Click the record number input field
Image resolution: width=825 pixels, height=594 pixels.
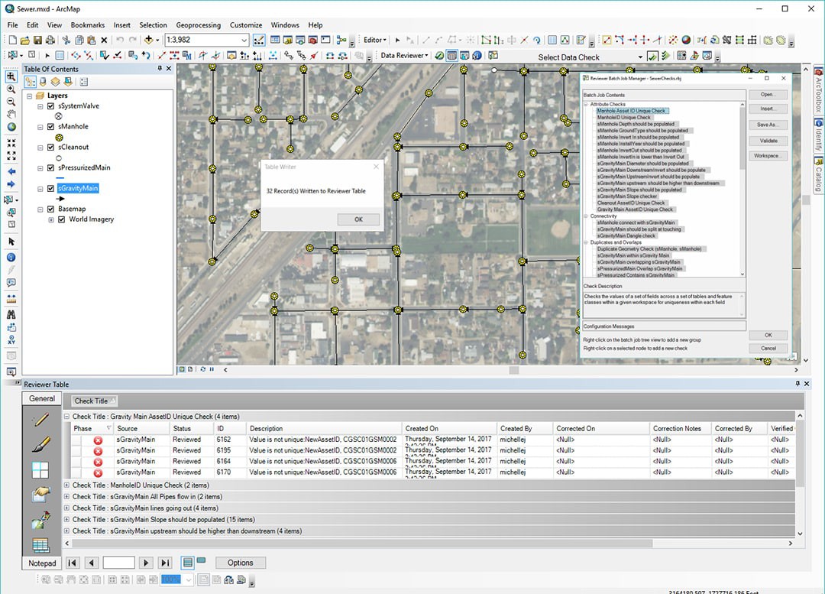(118, 563)
